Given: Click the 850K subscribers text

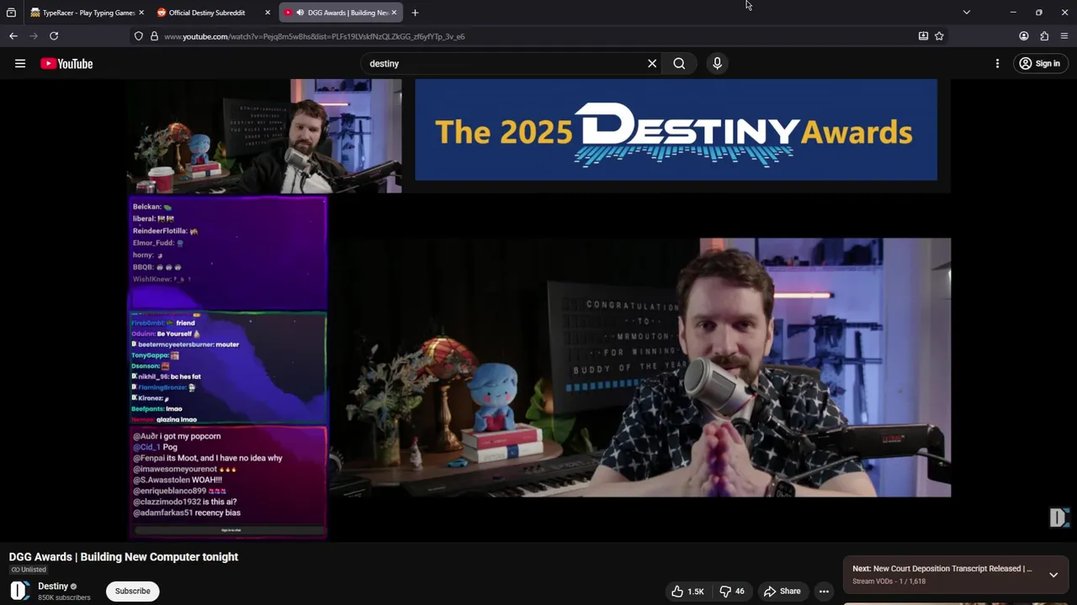Looking at the screenshot, I should pyautogui.click(x=64, y=598).
